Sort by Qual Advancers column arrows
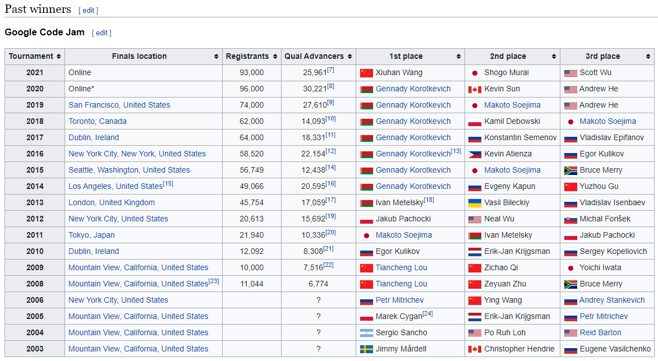This screenshot has width=658, height=361. [349, 56]
